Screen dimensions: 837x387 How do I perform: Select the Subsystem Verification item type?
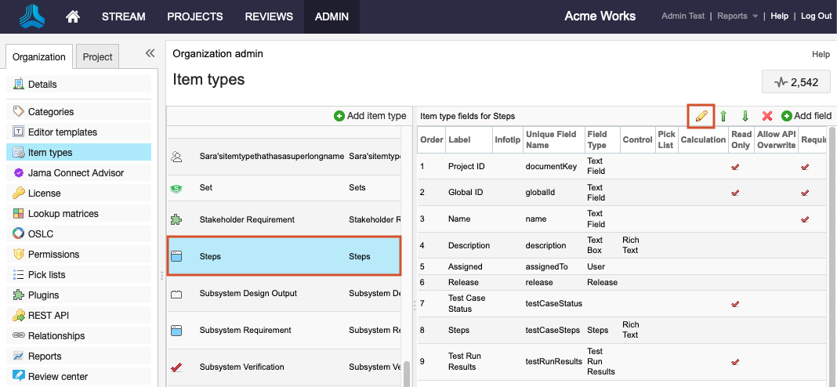point(241,367)
